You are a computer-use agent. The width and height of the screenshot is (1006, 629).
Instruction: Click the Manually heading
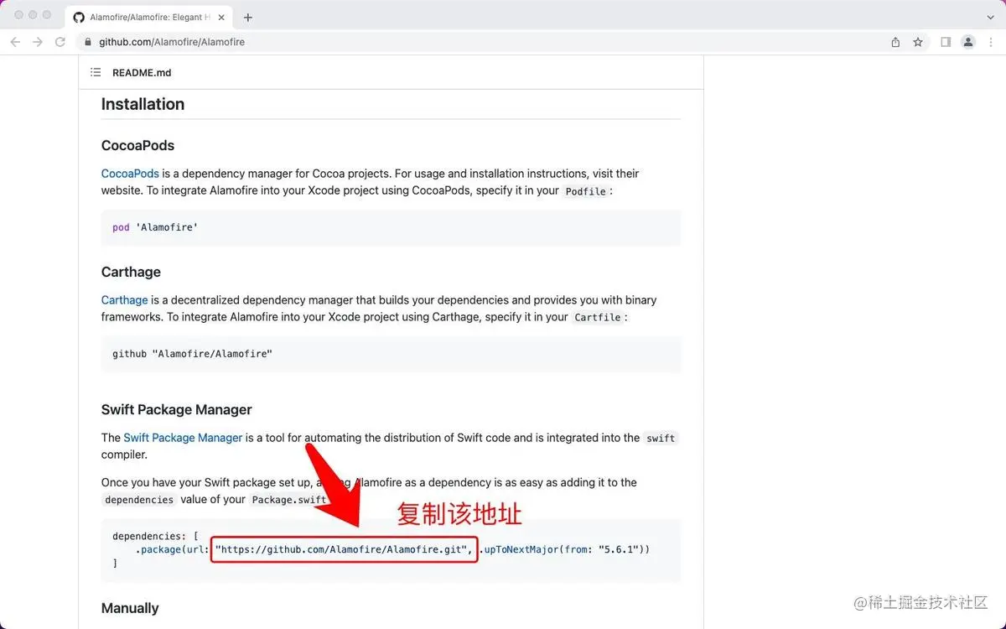click(x=130, y=608)
